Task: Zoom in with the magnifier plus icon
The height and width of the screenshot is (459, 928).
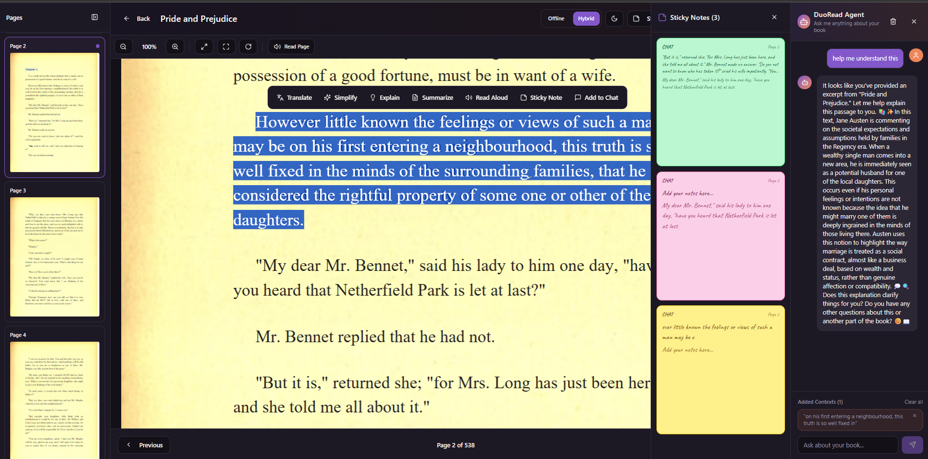Action: click(x=175, y=47)
